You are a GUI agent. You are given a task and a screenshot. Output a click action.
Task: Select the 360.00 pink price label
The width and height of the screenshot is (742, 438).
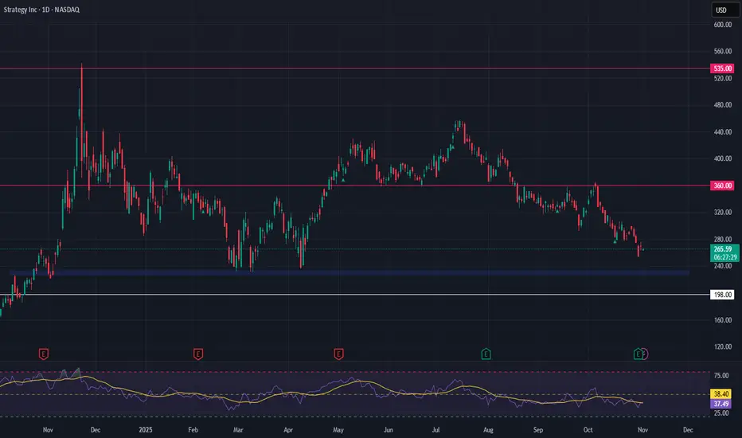723,186
